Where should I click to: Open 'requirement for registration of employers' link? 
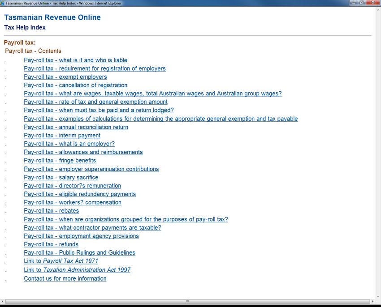95,68
